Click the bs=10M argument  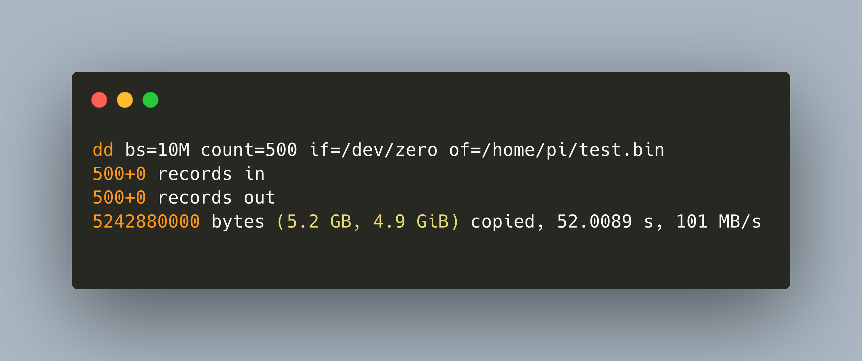[x=157, y=149]
